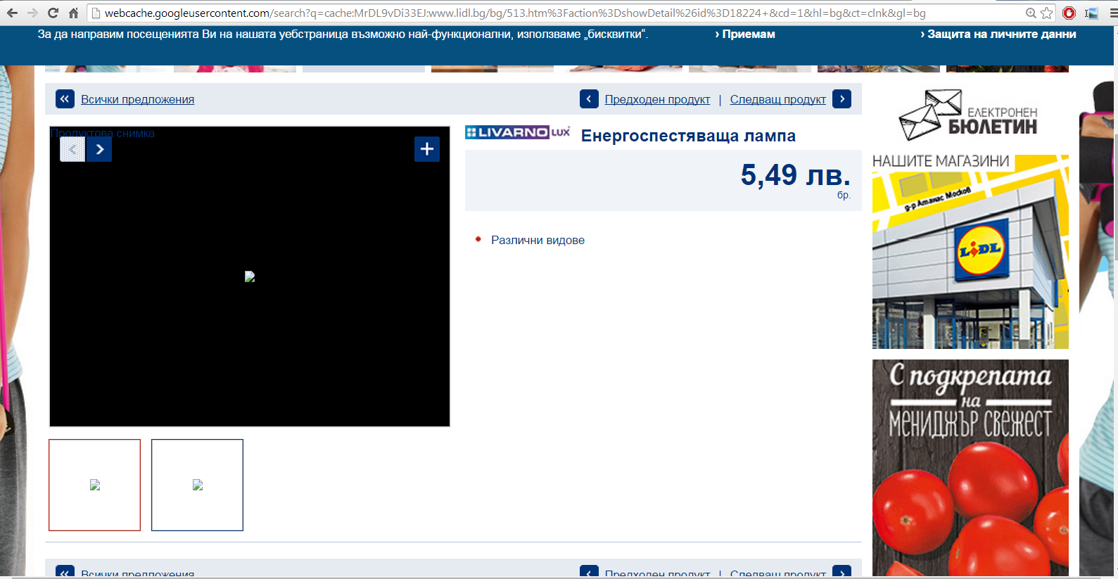
Task: Go to Следващ продукт link
Action: pos(777,100)
